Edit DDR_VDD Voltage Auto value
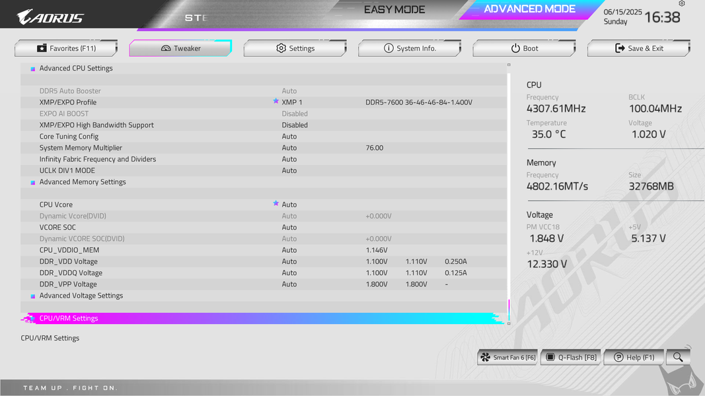 [289, 261]
